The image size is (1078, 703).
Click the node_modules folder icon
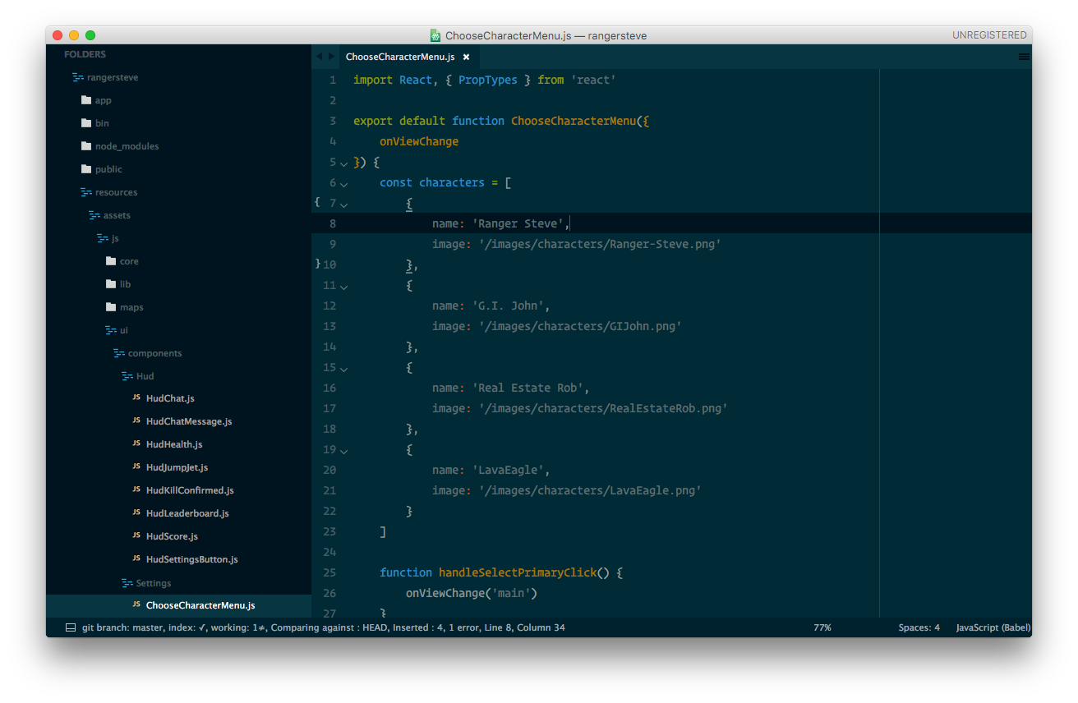pos(86,146)
